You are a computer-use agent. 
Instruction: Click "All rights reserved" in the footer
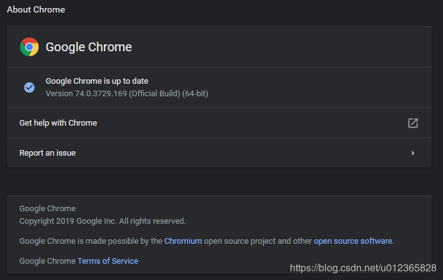click(x=152, y=221)
